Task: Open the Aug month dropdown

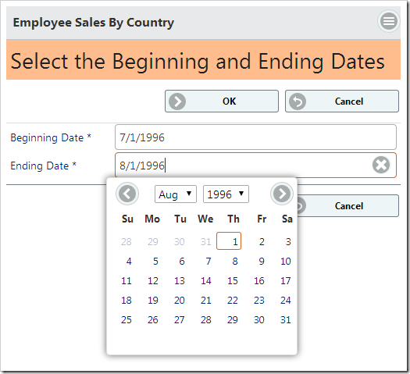Action: (176, 194)
